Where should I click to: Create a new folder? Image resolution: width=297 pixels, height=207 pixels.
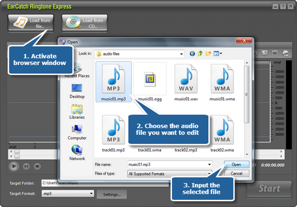pos(208,54)
